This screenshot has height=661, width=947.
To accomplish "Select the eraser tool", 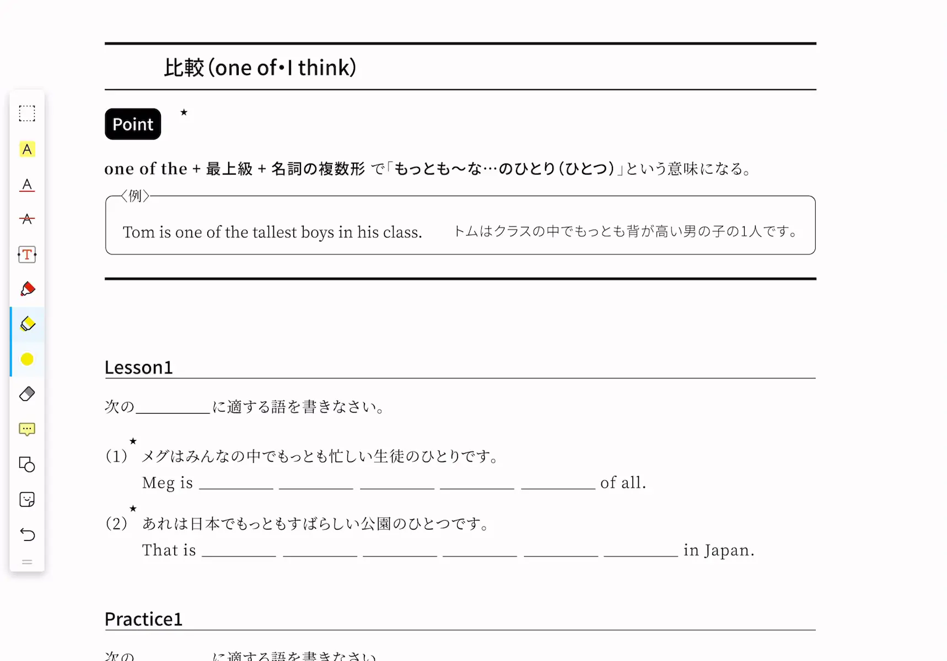I will pos(27,394).
